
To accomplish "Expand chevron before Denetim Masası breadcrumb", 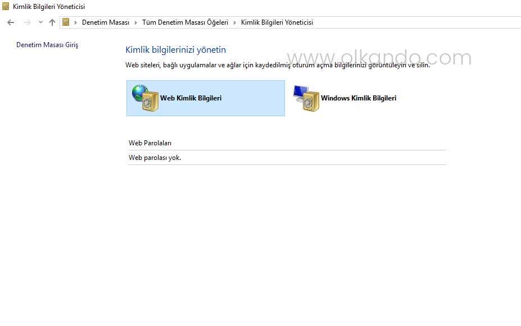I will point(75,22).
